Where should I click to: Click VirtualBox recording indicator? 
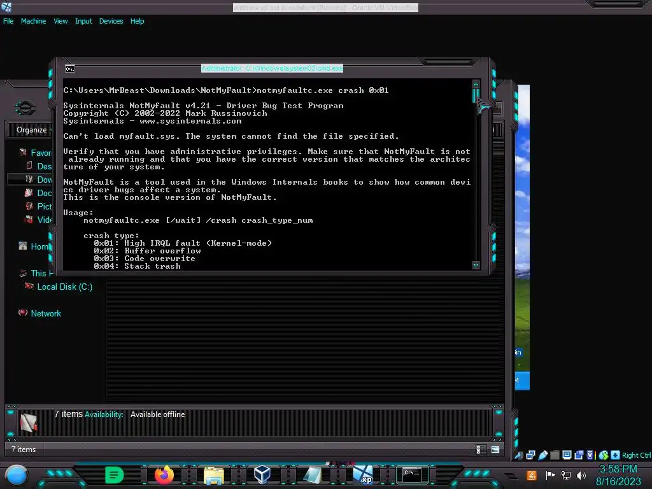578,455
